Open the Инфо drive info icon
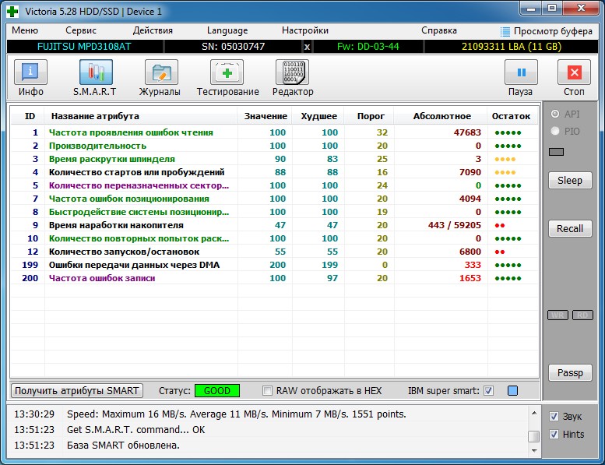The image size is (605, 465). click(x=31, y=72)
